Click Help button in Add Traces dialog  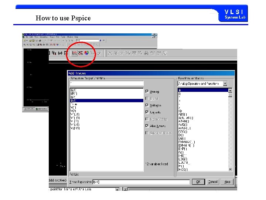227,182
